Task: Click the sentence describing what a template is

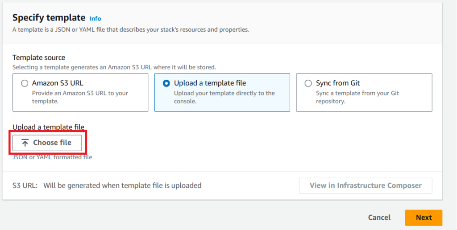Action: tap(130, 30)
